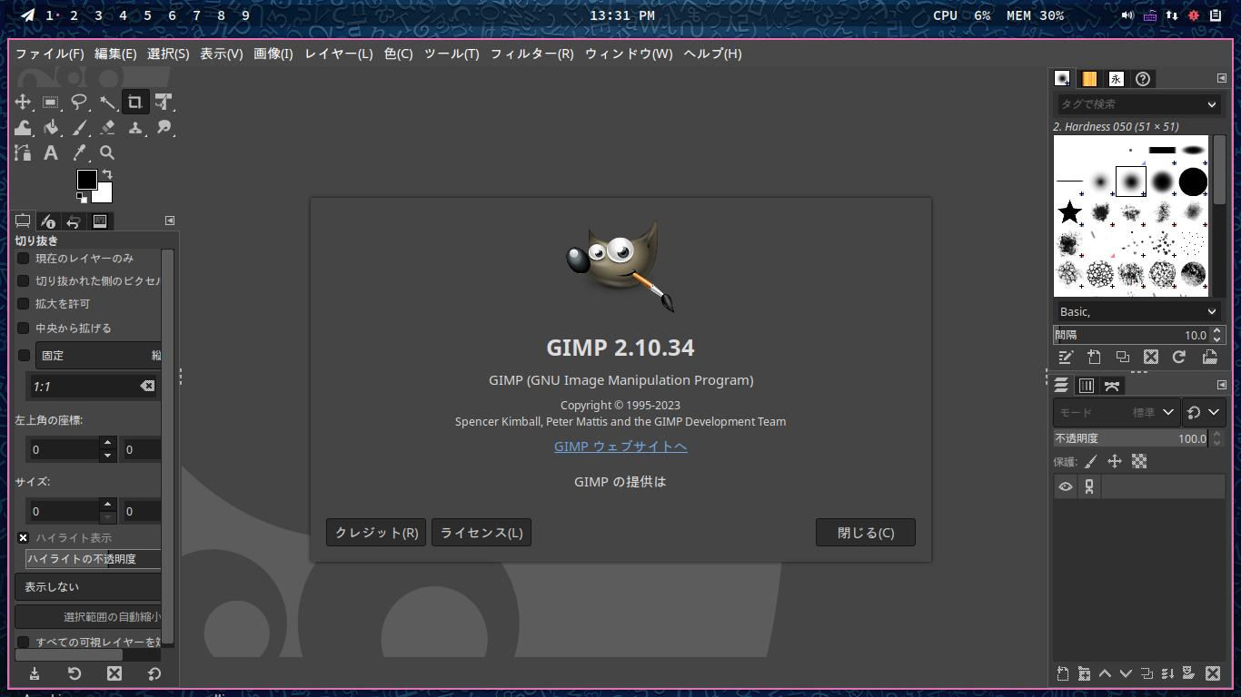Select the Paths tool

click(x=23, y=153)
